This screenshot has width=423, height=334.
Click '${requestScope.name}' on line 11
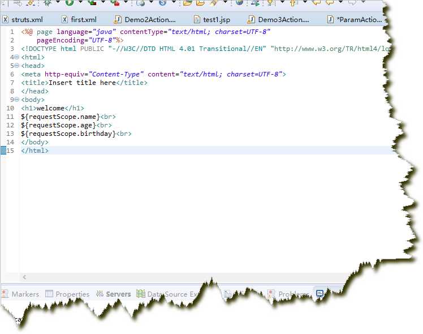click(61, 117)
